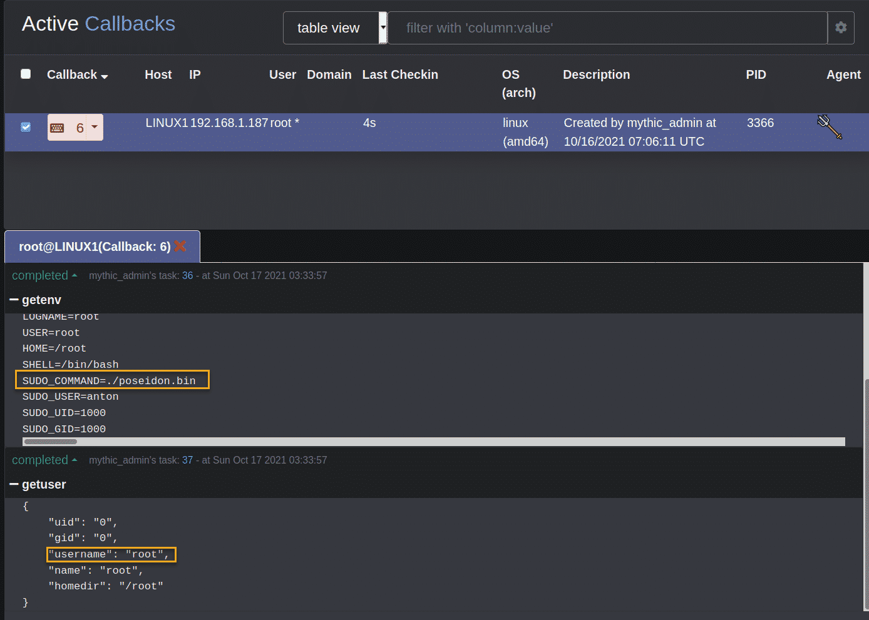The width and height of the screenshot is (869, 620).
Task: Open task 36 details link
Action: (x=187, y=275)
